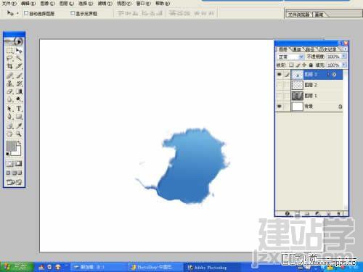The width and height of the screenshot is (363, 272).
Task: Enable the 自动选择图层 checkbox
Action: 26,13
